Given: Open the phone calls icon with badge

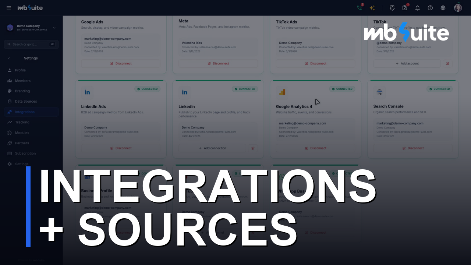Looking at the screenshot, I should [x=360, y=8].
